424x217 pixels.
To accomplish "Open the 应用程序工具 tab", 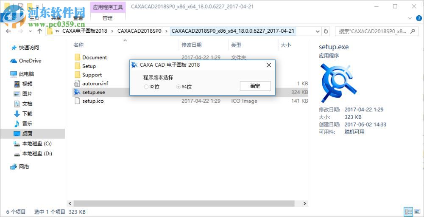I will coord(108,7).
